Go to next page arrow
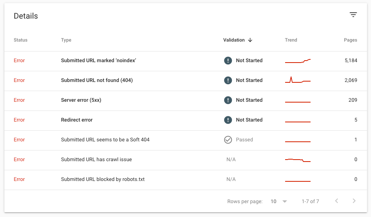 coord(354,201)
